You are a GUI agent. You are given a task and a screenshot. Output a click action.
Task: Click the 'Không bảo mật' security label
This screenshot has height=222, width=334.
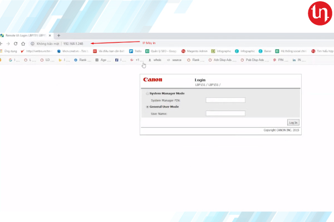point(48,43)
